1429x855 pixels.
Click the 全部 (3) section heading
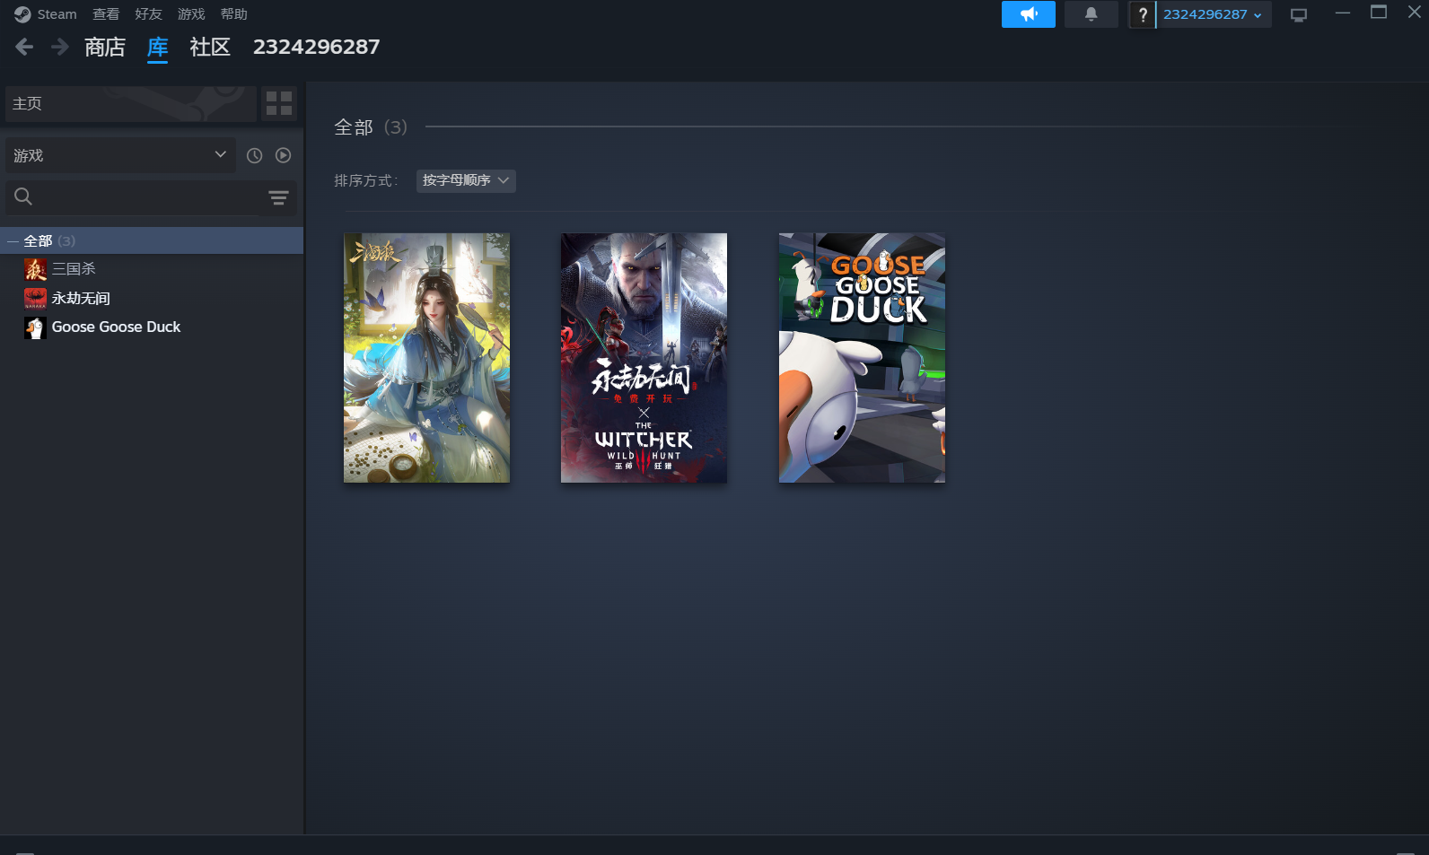(371, 127)
